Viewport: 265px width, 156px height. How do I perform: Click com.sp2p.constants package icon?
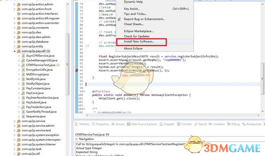[x=19, y=27]
